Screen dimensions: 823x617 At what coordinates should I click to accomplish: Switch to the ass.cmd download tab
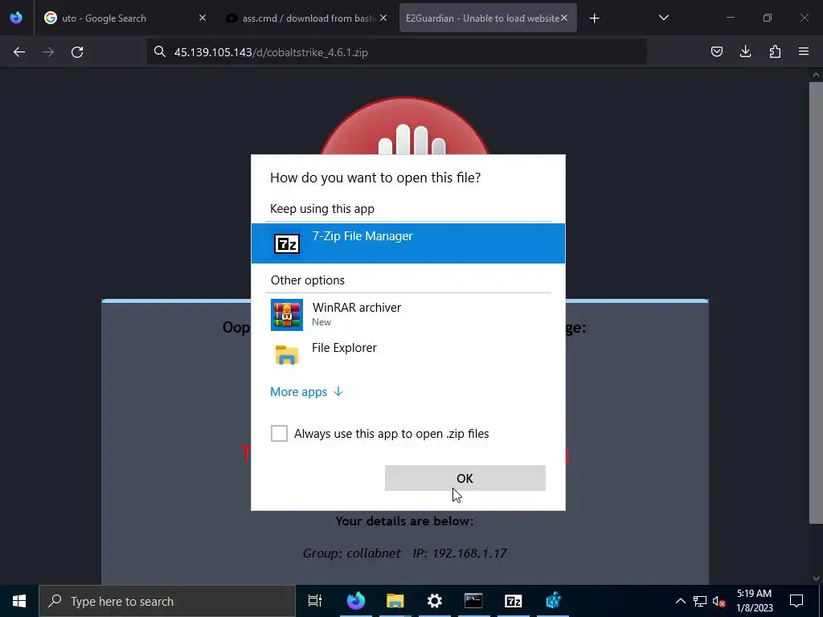point(308,18)
